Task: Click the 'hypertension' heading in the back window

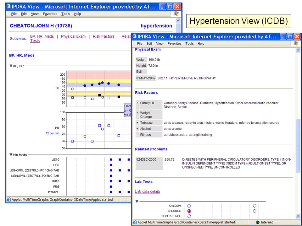Action: [156, 26]
